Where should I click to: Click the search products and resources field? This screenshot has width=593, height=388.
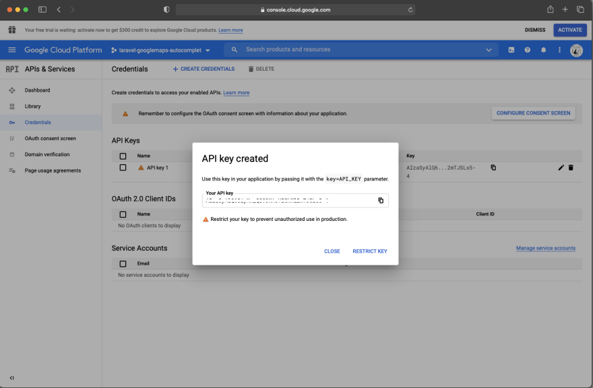click(x=357, y=50)
